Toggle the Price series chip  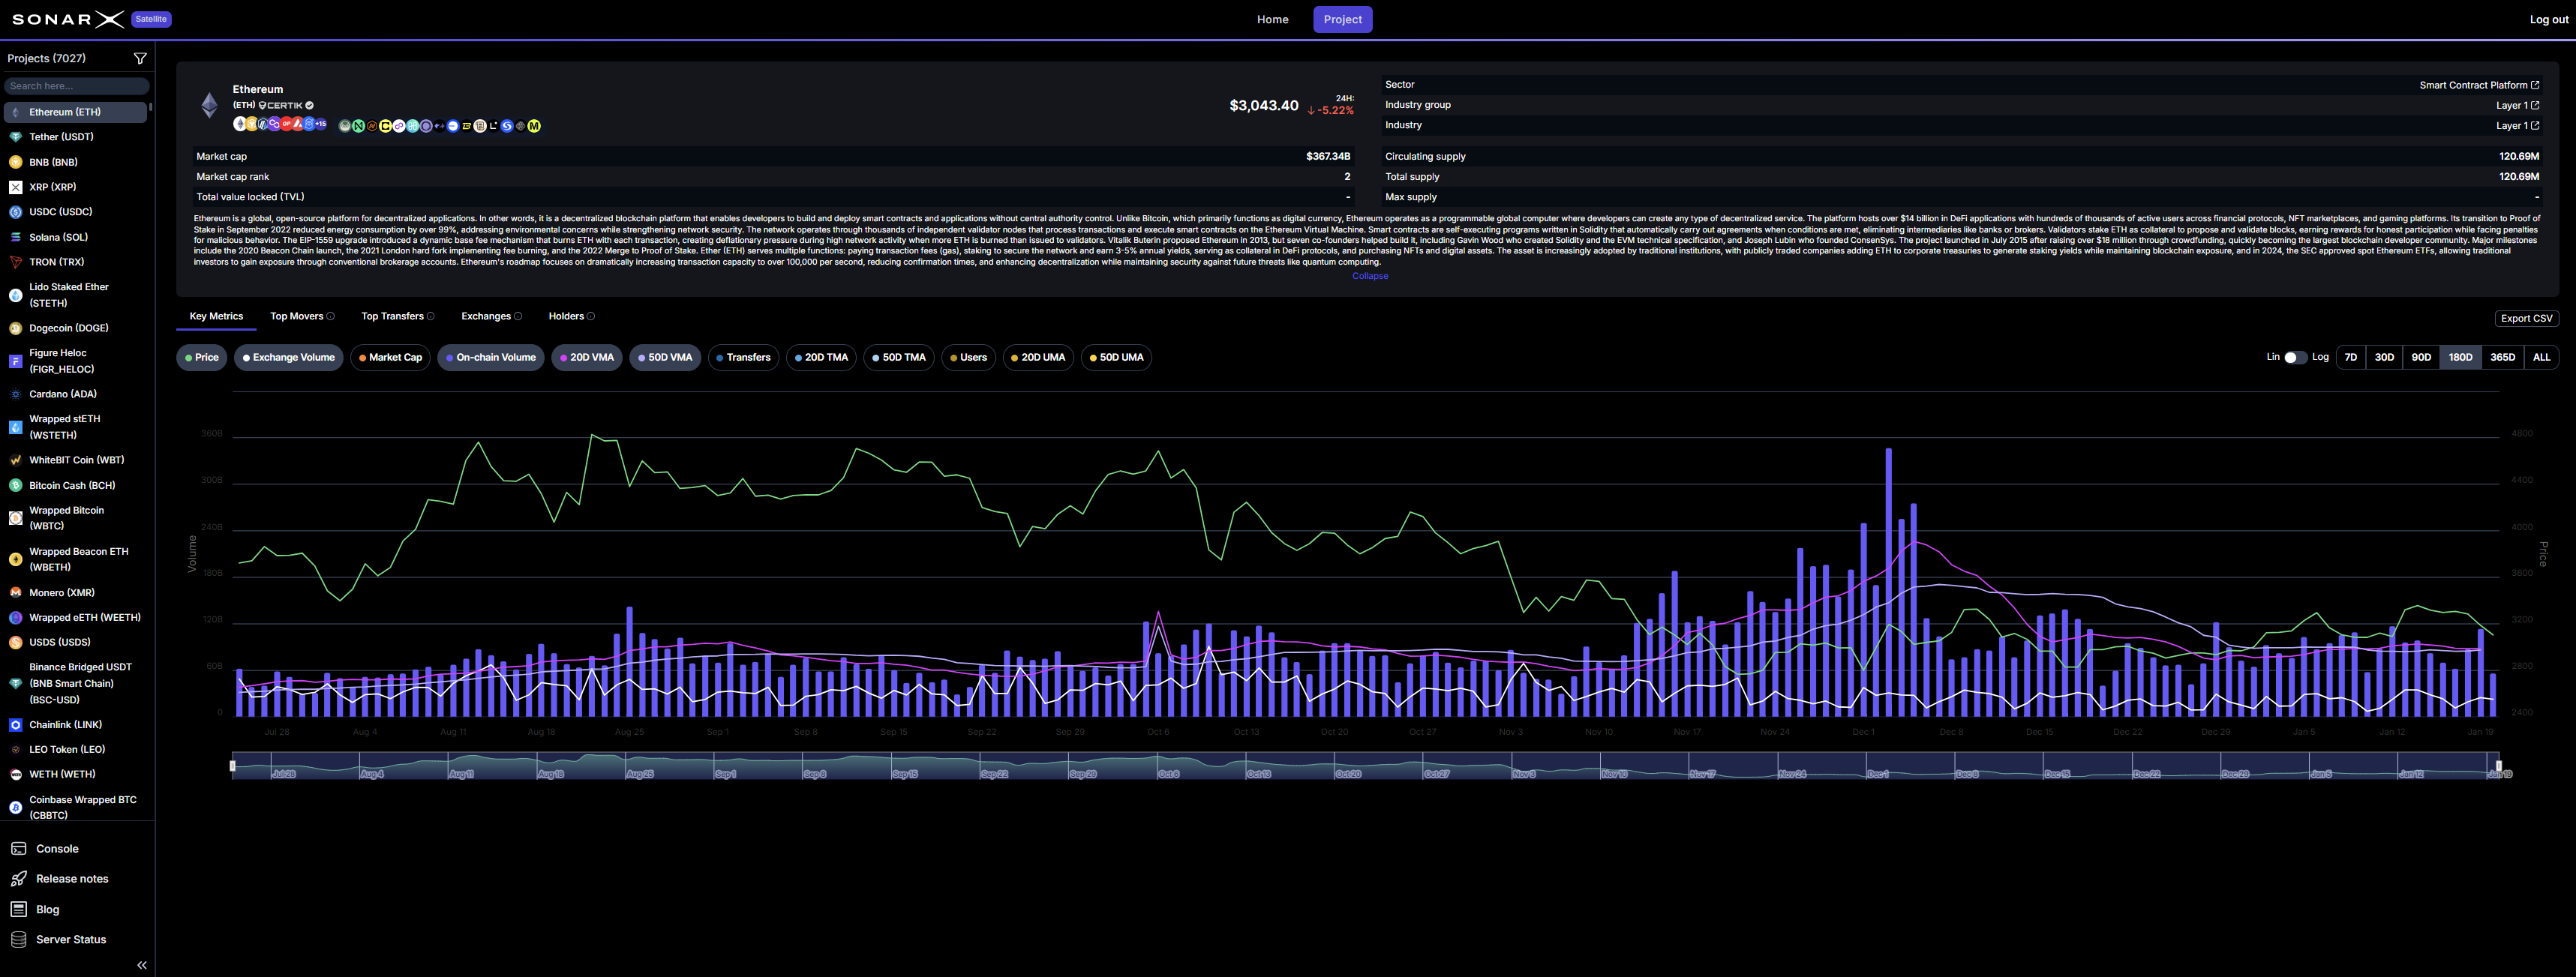pos(202,358)
